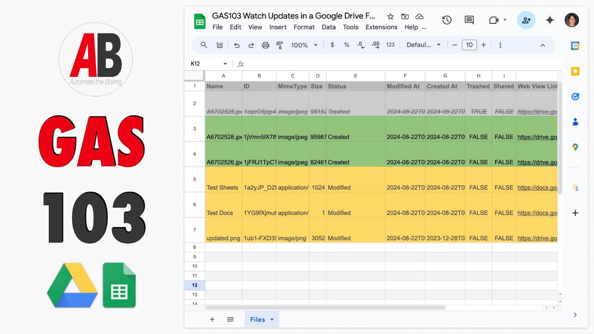Image resolution: width=594 pixels, height=334 pixels.
Task: Click the vertical scrollbar thumb
Action: (x=560, y=138)
